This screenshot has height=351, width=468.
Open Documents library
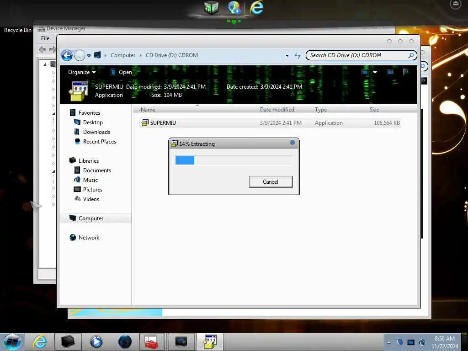point(97,170)
